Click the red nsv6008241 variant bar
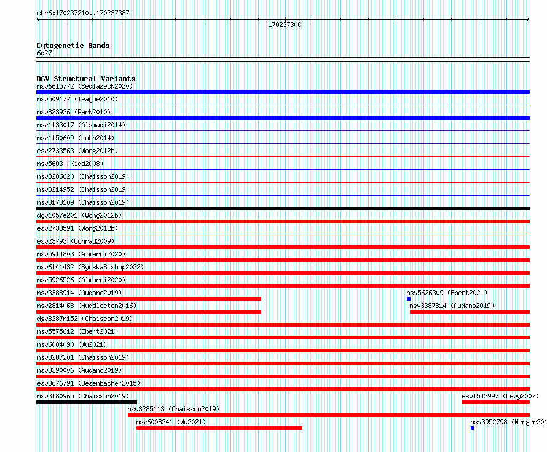The height and width of the screenshot is (452, 547). point(219,428)
